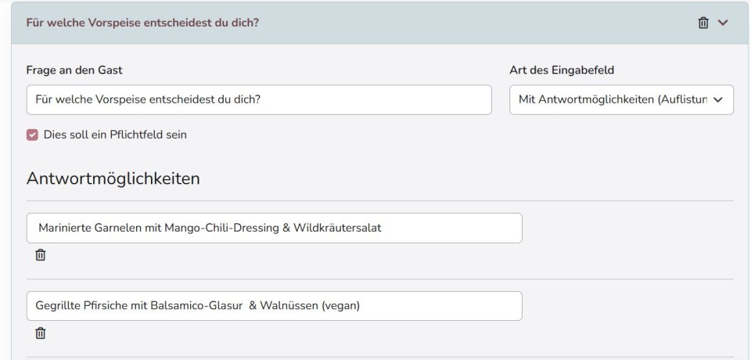751x360 pixels.
Task: Uncheck the Pflichtfeld checkbox
Action: pyautogui.click(x=32, y=135)
